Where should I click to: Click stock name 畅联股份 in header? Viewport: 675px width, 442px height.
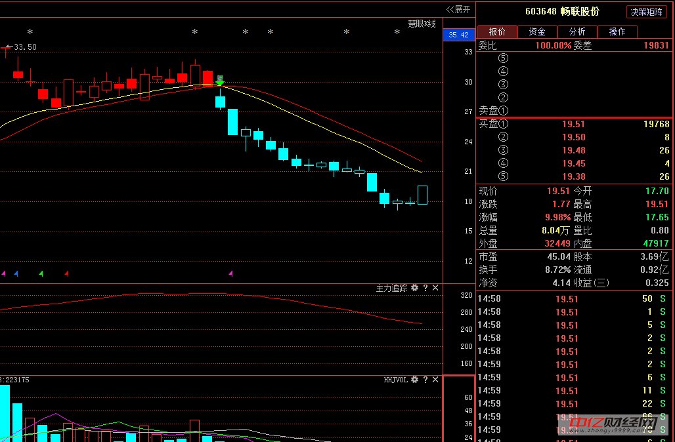[x=580, y=12]
